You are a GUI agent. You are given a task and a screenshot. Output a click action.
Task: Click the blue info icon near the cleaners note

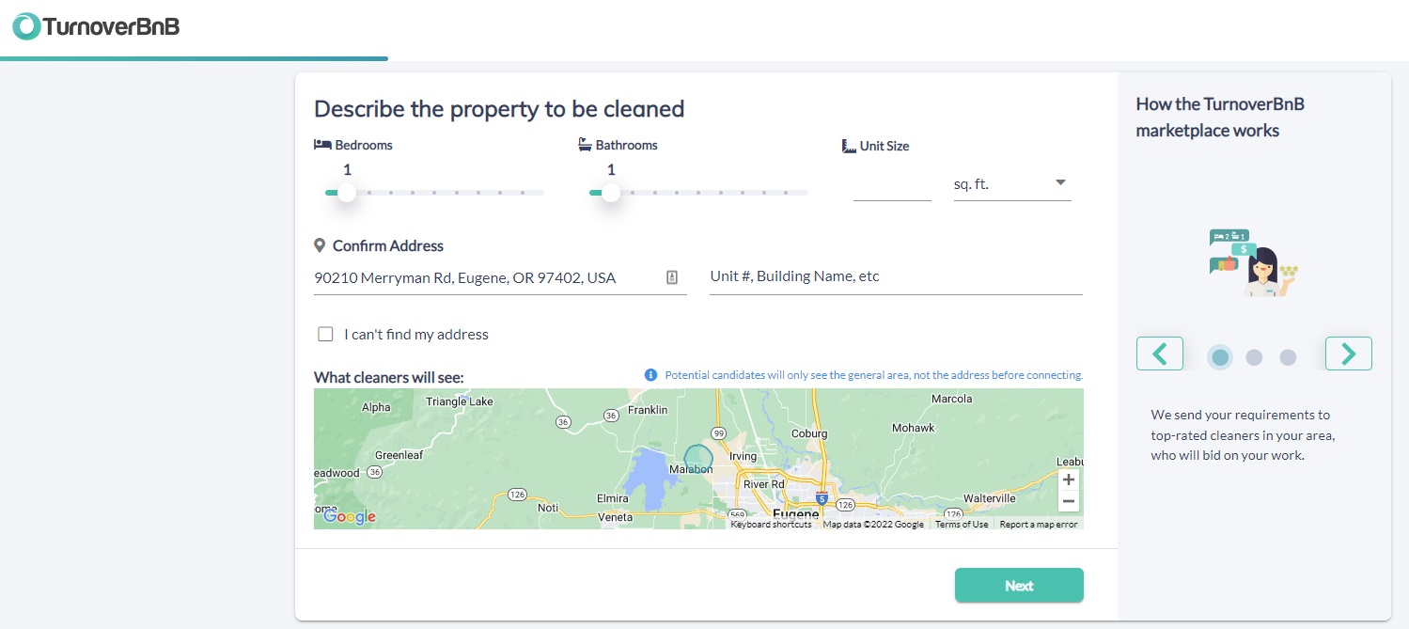[651, 374]
